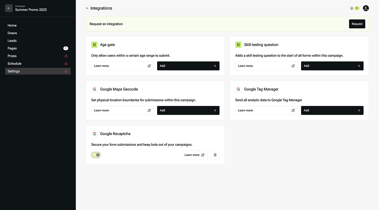Delete Google Recaptcha with trash icon
Image resolution: width=379 pixels, height=210 pixels.
pyautogui.click(x=215, y=155)
